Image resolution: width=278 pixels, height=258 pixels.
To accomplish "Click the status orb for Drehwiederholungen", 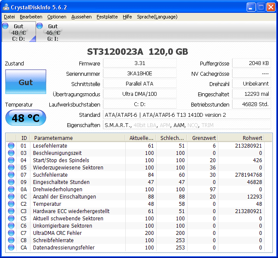I will pos(11,189).
